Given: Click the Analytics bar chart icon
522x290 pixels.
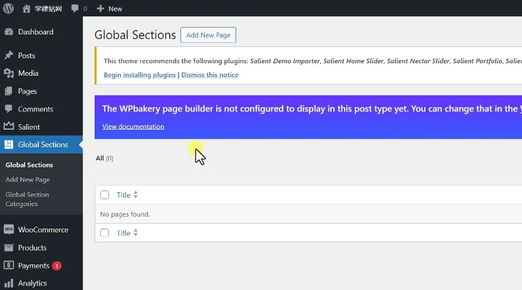Looking at the screenshot, I should tap(9, 283).
